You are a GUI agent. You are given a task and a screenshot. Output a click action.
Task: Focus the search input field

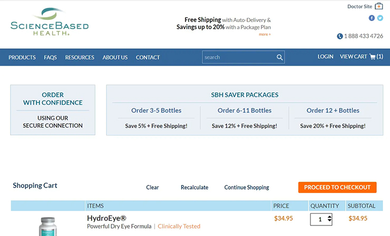coord(238,57)
